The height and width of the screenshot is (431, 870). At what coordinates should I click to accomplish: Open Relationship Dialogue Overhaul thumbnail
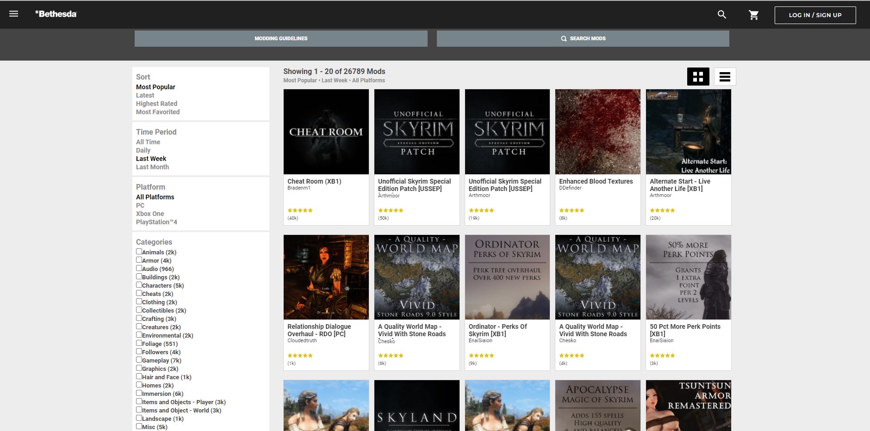pos(326,277)
